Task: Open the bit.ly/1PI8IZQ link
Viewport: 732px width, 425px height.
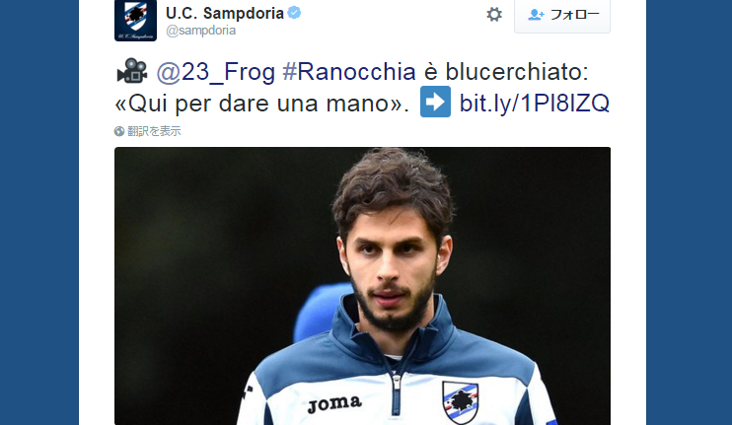Action: tap(534, 104)
